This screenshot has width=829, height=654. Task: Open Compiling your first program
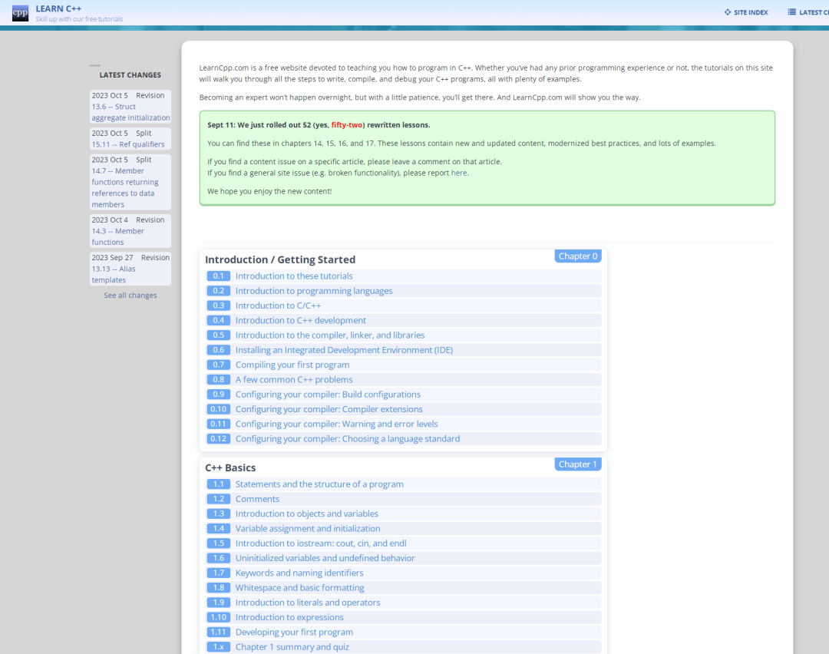292,365
